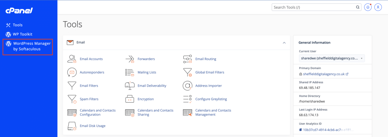This screenshot has height=137, width=388.
Task: Click the Autoresponders icon
Action: tap(72, 72)
